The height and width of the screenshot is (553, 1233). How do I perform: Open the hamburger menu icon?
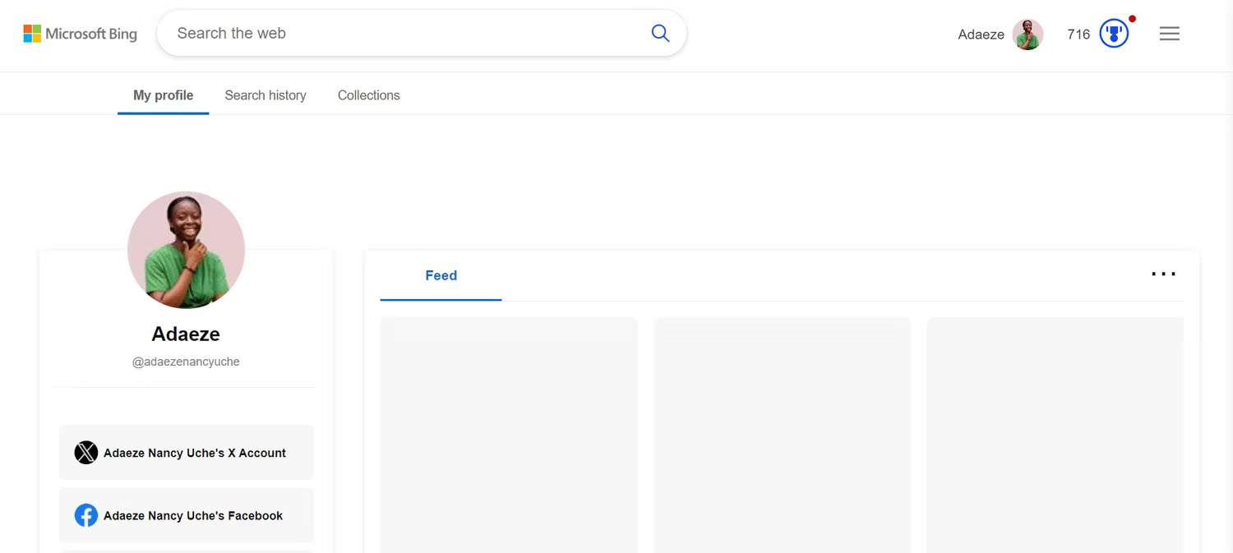(1169, 34)
